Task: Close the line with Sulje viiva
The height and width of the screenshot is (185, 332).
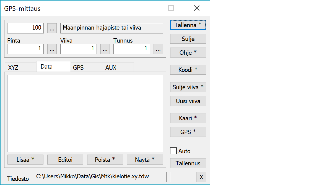Action: 188,87
